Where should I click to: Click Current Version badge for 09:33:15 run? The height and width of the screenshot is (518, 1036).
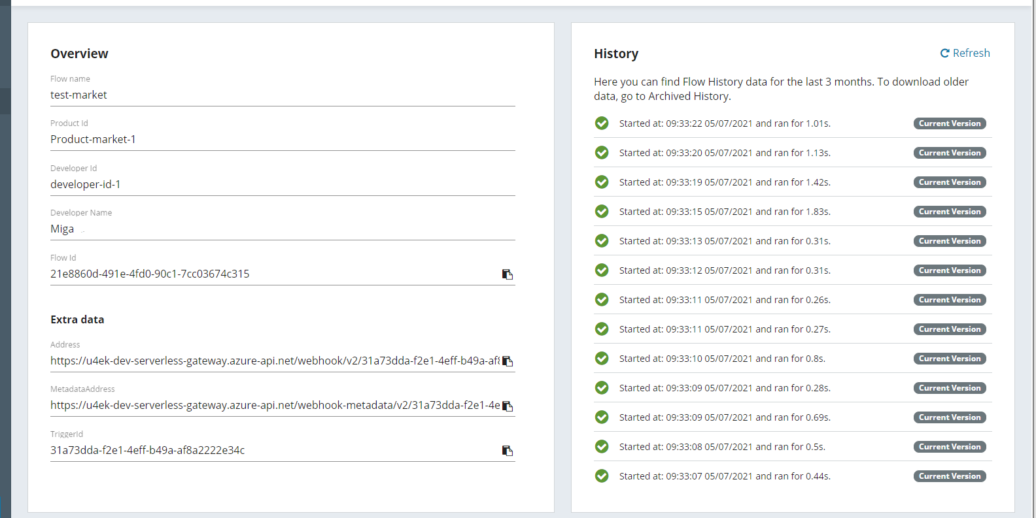tap(950, 212)
